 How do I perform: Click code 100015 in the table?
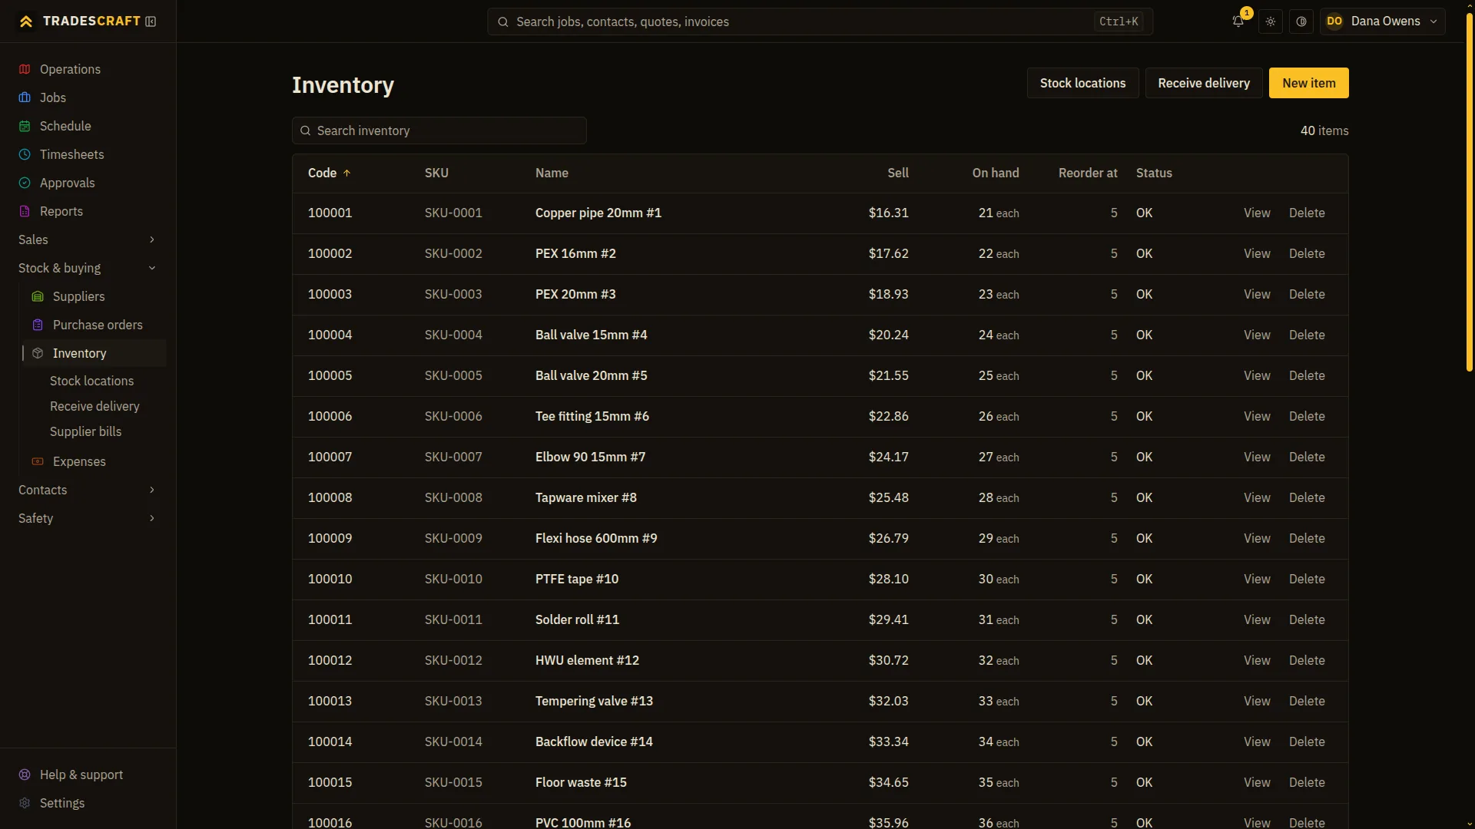point(330,782)
